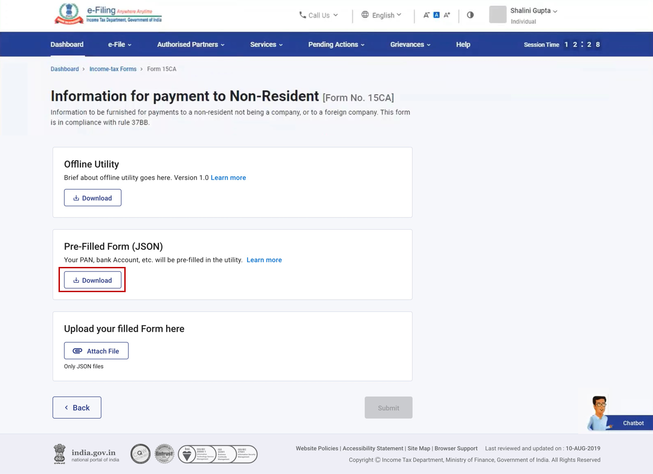Open the e-File menu
This screenshot has height=474, width=653.
[x=119, y=45]
